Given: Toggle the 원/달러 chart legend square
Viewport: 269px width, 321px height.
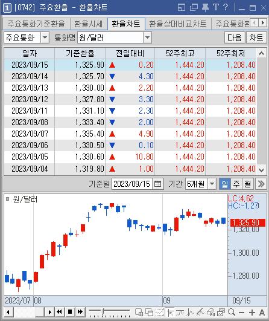Looking at the screenshot, I should click(8, 199).
